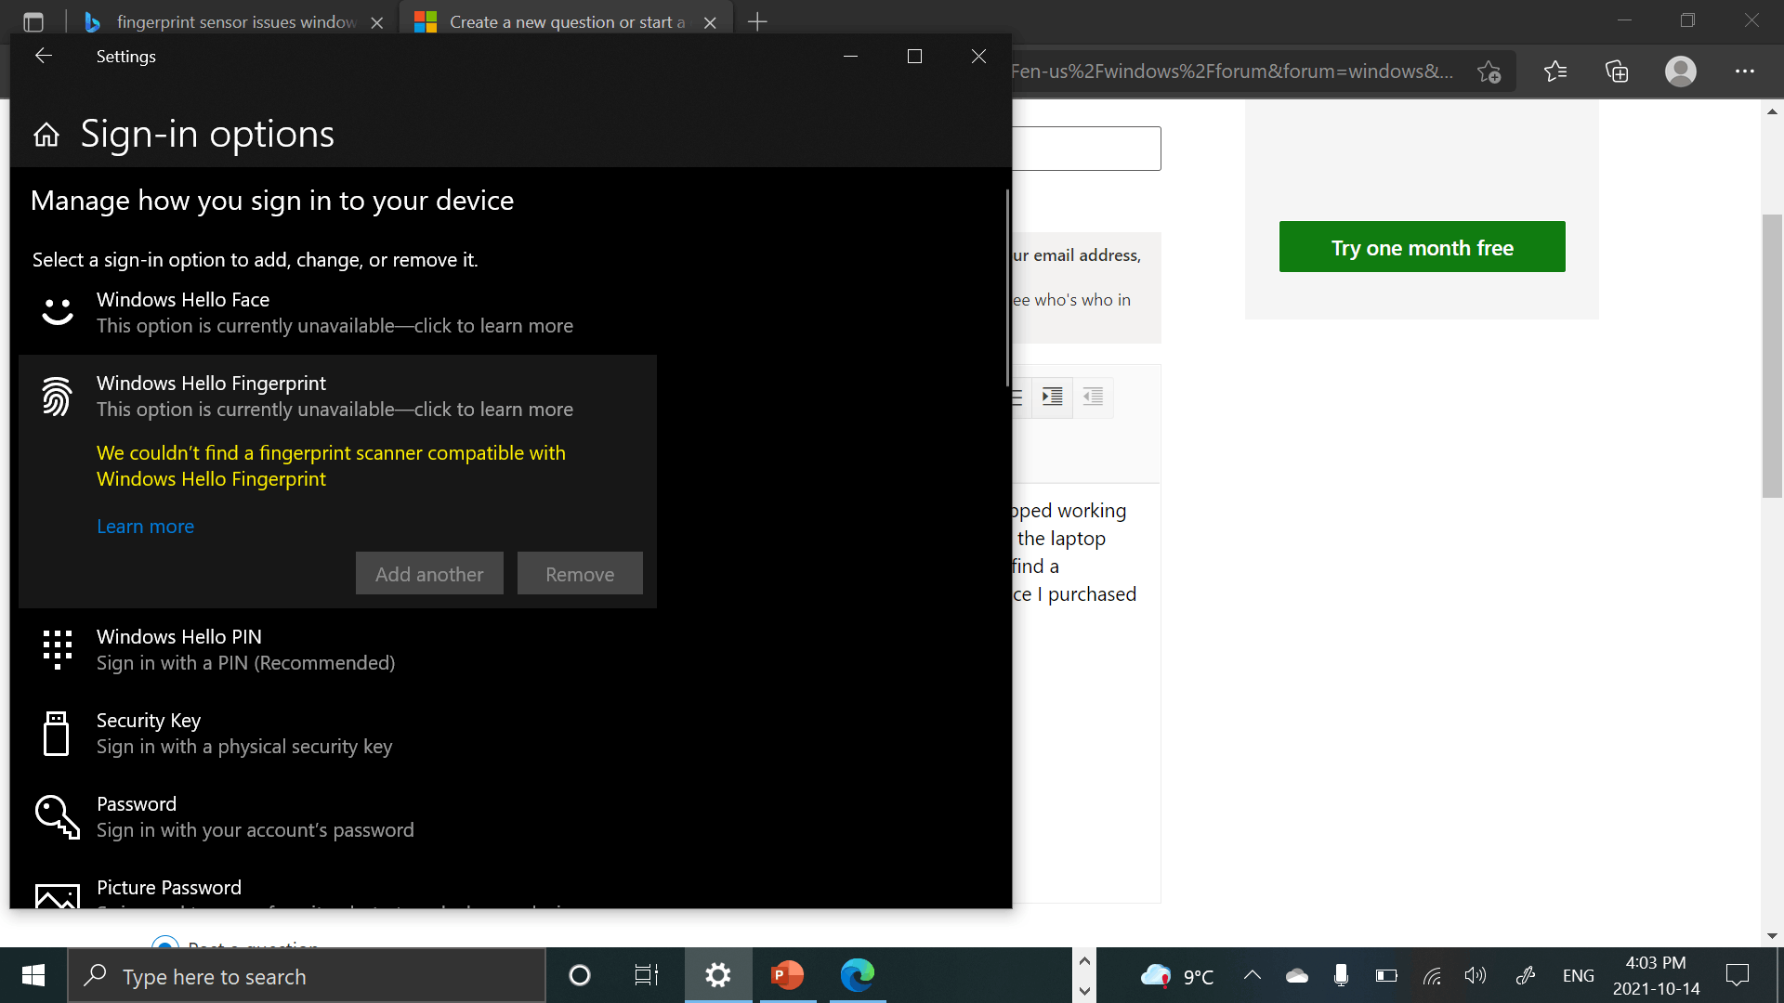Click the taskbar toolbar down arrow
Image resolution: width=1784 pixels, height=1003 pixels.
pos(1084,991)
